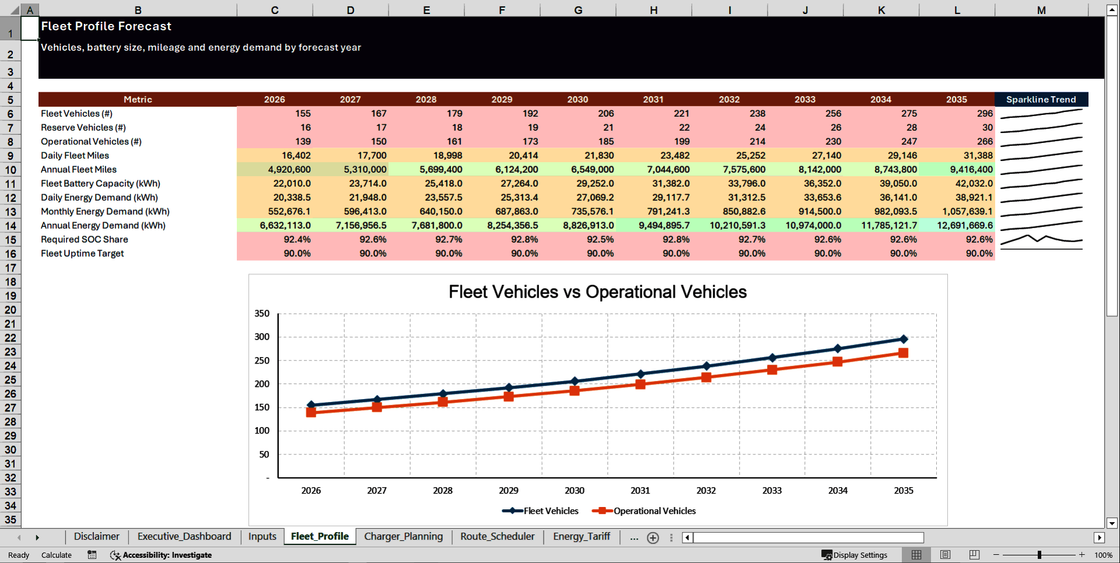Add a new sheet with plus icon
The width and height of the screenshot is (1120, 563).
click(x=653, y=538)
